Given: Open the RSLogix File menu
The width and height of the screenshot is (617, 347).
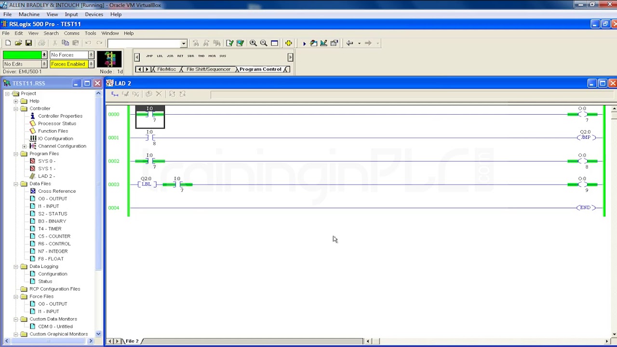Looking at the screenshot, I should (6, 33).
